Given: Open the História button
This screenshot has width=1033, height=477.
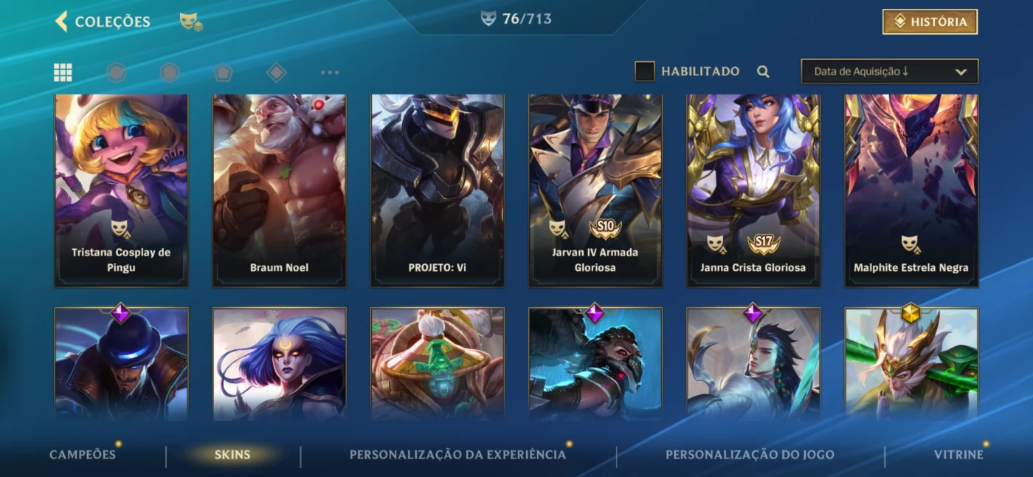Looking at the screenshot, I should point(930,22).
